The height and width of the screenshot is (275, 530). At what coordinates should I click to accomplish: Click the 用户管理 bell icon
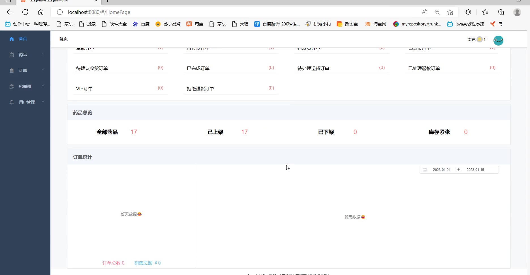point(12,102)
